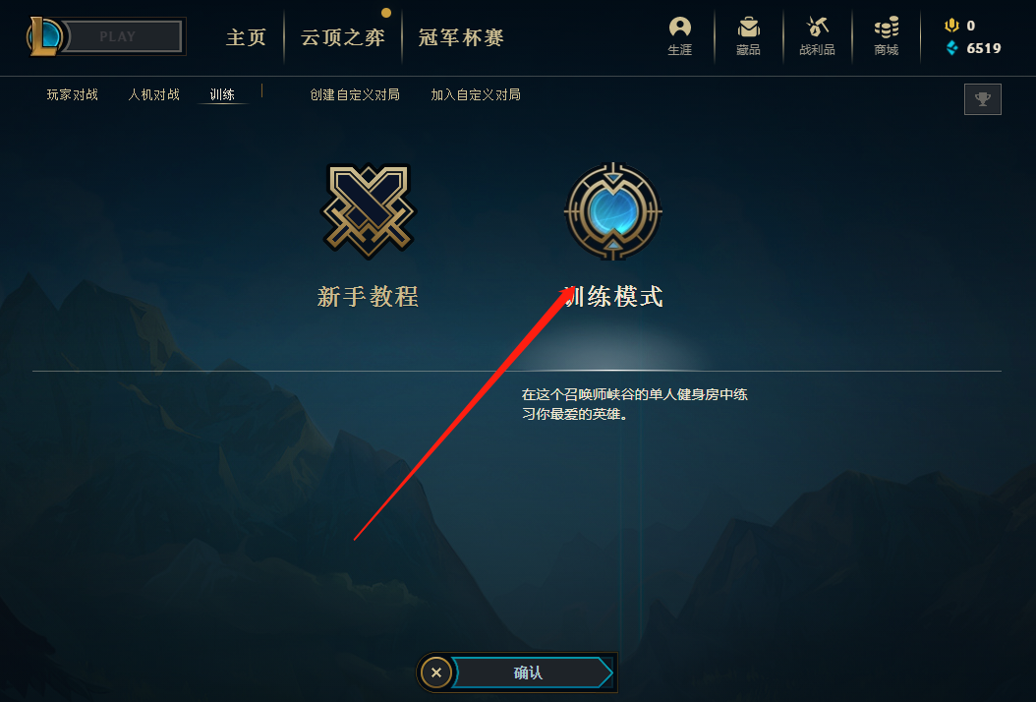The image size is (1036, 702).
Task: Select the 新手教程 crossed swords icon
Action: [368, 210]
